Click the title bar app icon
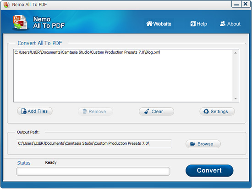 (x=6, y=5)
